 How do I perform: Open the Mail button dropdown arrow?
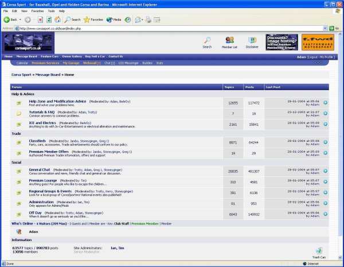tap(142, 20)
